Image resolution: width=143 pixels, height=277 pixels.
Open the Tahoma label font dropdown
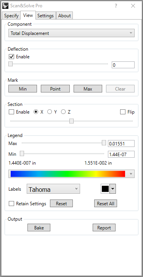[53, 189]
